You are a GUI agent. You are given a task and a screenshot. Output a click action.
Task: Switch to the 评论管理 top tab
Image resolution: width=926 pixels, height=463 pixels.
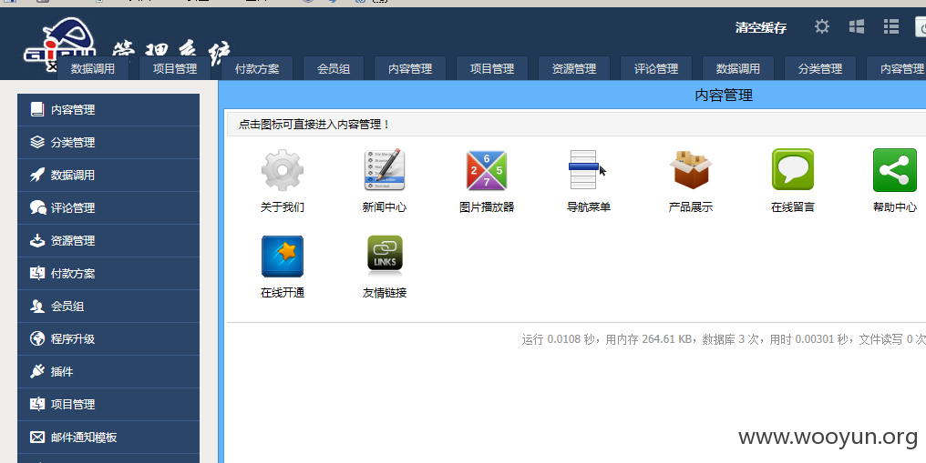click(x=656, y=68)
